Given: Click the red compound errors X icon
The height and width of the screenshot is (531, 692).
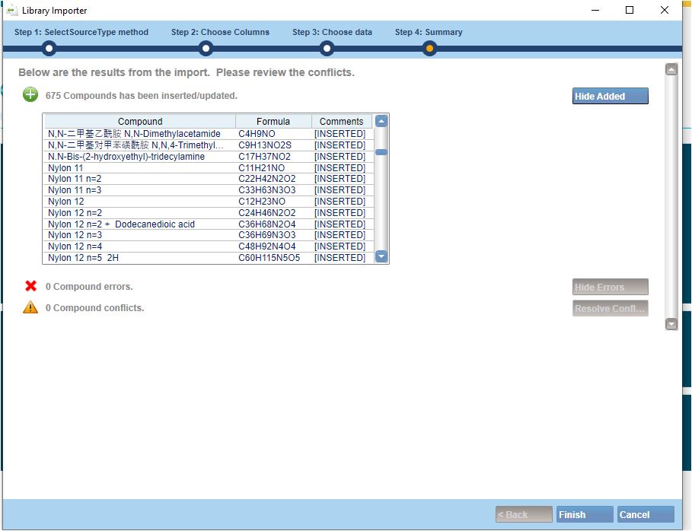Looking at the screenshot, I should tap(30, 287).
